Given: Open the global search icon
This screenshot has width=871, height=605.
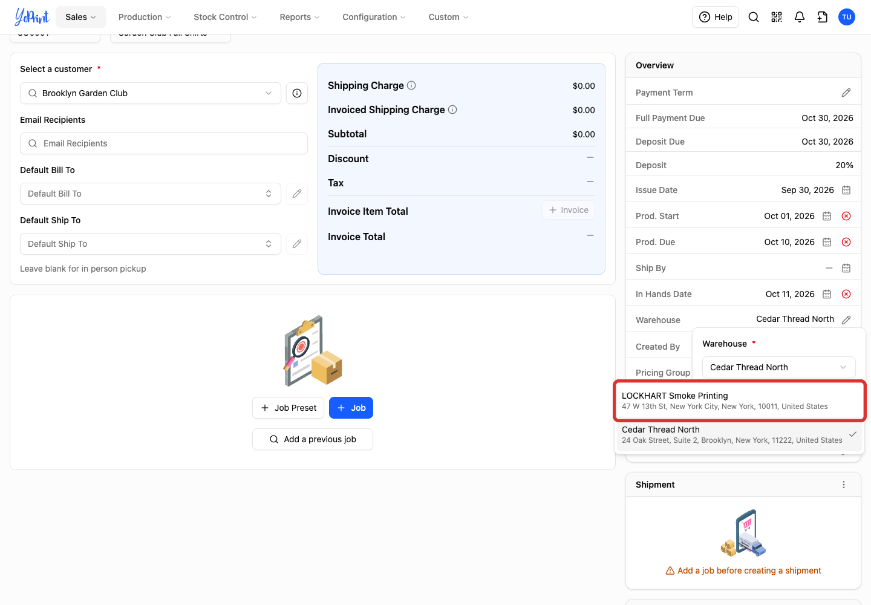Looking at the screenshot, I should tap(754, 17).
